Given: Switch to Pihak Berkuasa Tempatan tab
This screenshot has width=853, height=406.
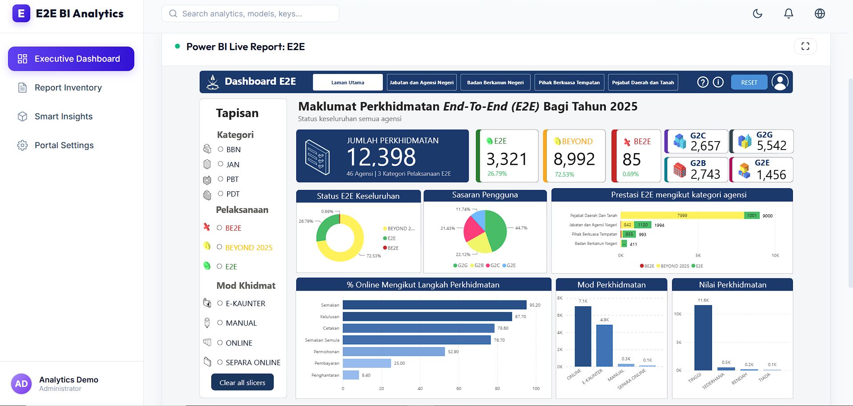Looking at the screenshot, I should tap(569, 82).
